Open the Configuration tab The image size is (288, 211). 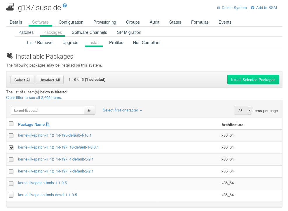[71, 22]
